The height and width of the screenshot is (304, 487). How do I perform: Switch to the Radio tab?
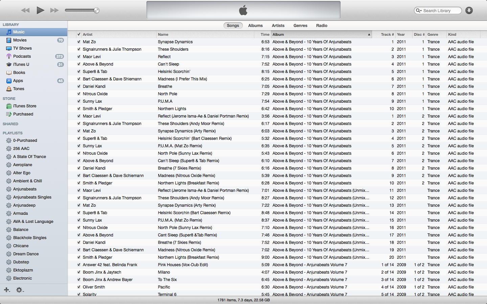pos(322,26)
